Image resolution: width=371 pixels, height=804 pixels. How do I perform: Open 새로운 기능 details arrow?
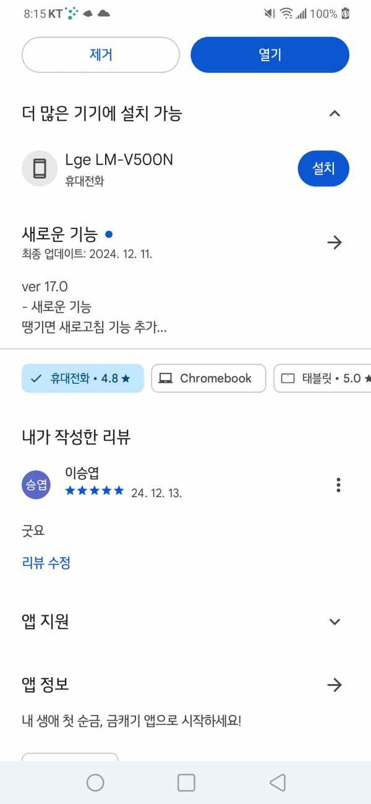335,242
